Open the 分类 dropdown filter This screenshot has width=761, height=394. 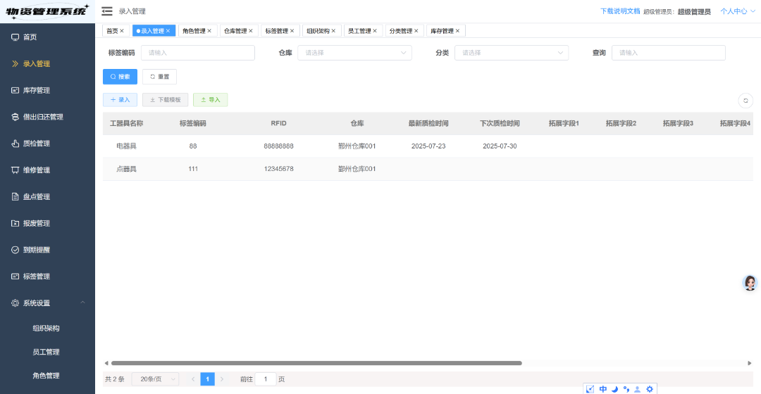pyautogui.click(x=511, y=53)
